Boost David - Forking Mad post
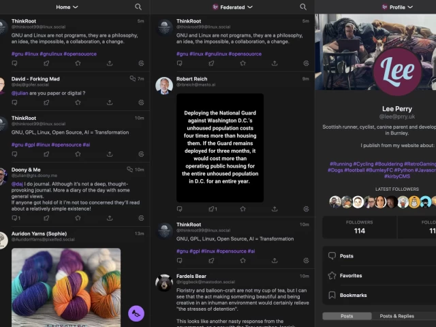The width and height of the screenshot is (436, 327). coord(46,103)
